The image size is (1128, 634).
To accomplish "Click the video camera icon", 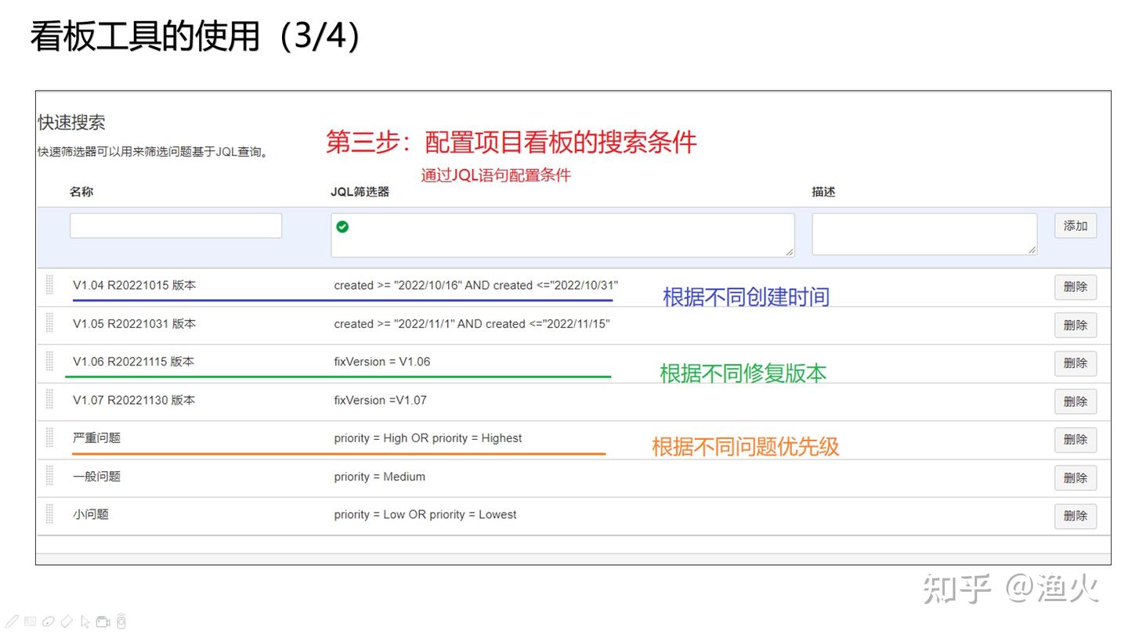I will click(103, 622).
